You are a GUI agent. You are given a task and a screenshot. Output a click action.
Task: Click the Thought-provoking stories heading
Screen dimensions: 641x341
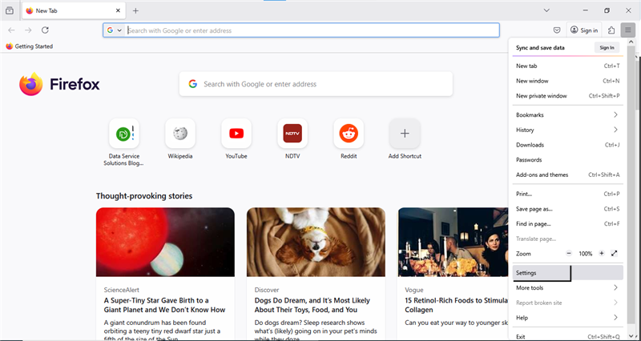click(x=144, y=196)
